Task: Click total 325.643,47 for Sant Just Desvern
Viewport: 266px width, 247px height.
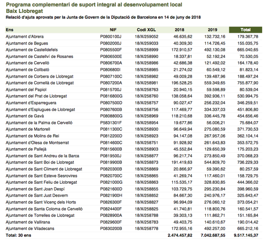Action: coord(247,195)
